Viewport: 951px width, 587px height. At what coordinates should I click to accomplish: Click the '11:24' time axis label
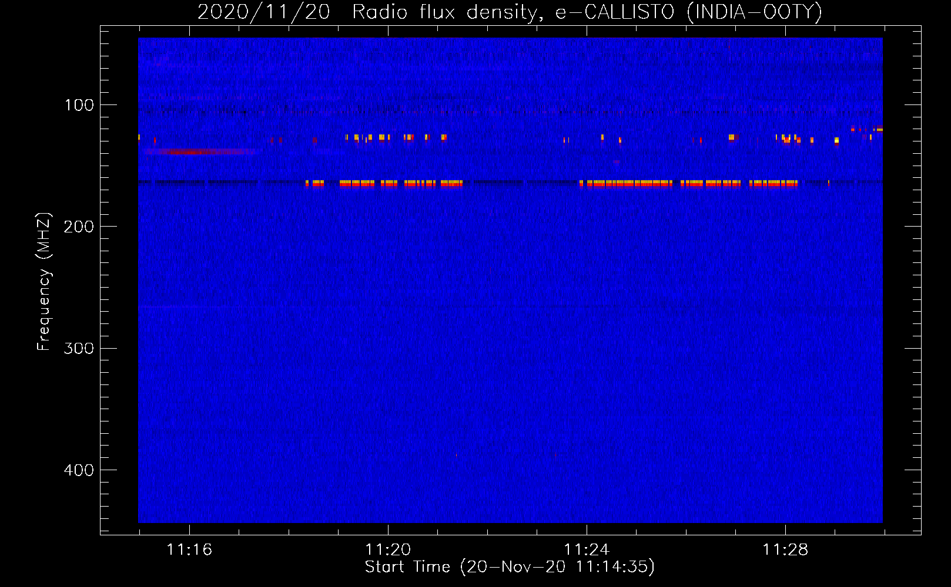click(x=587, y=549)
